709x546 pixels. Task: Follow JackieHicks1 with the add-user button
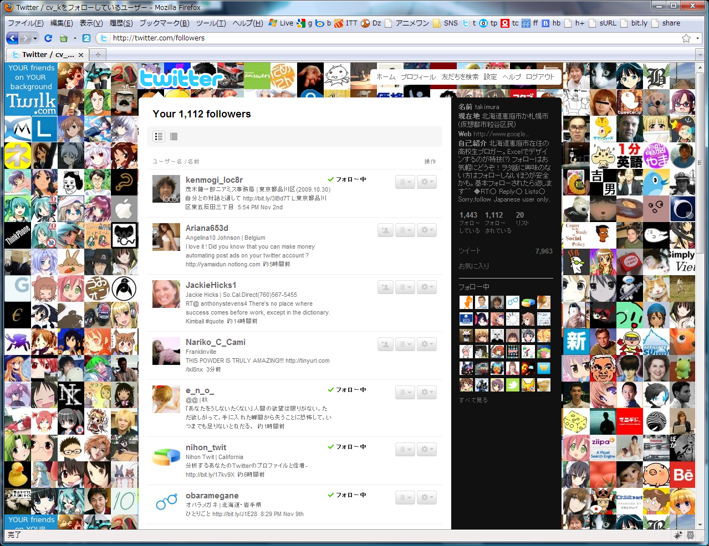coord(385,287)
